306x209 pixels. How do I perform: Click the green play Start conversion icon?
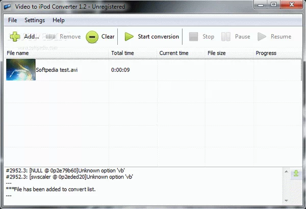[129, 37]
